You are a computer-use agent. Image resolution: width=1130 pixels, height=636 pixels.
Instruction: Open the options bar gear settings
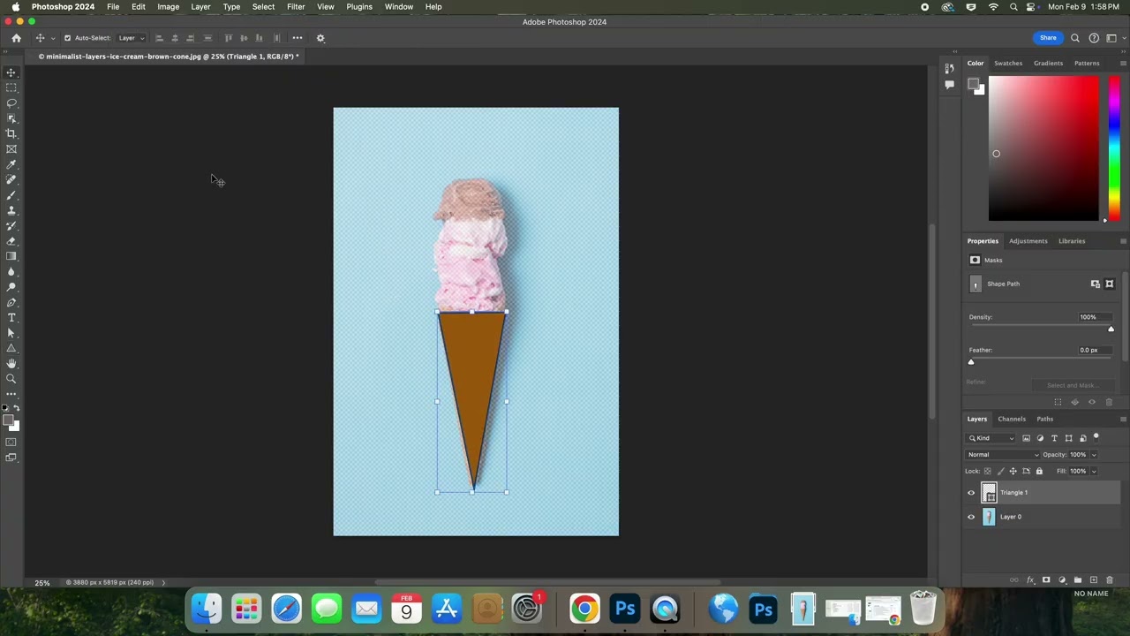coord(320,38)
